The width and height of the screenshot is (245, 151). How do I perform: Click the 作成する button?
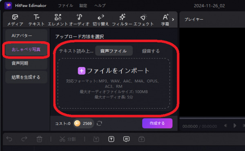point(157,123)
